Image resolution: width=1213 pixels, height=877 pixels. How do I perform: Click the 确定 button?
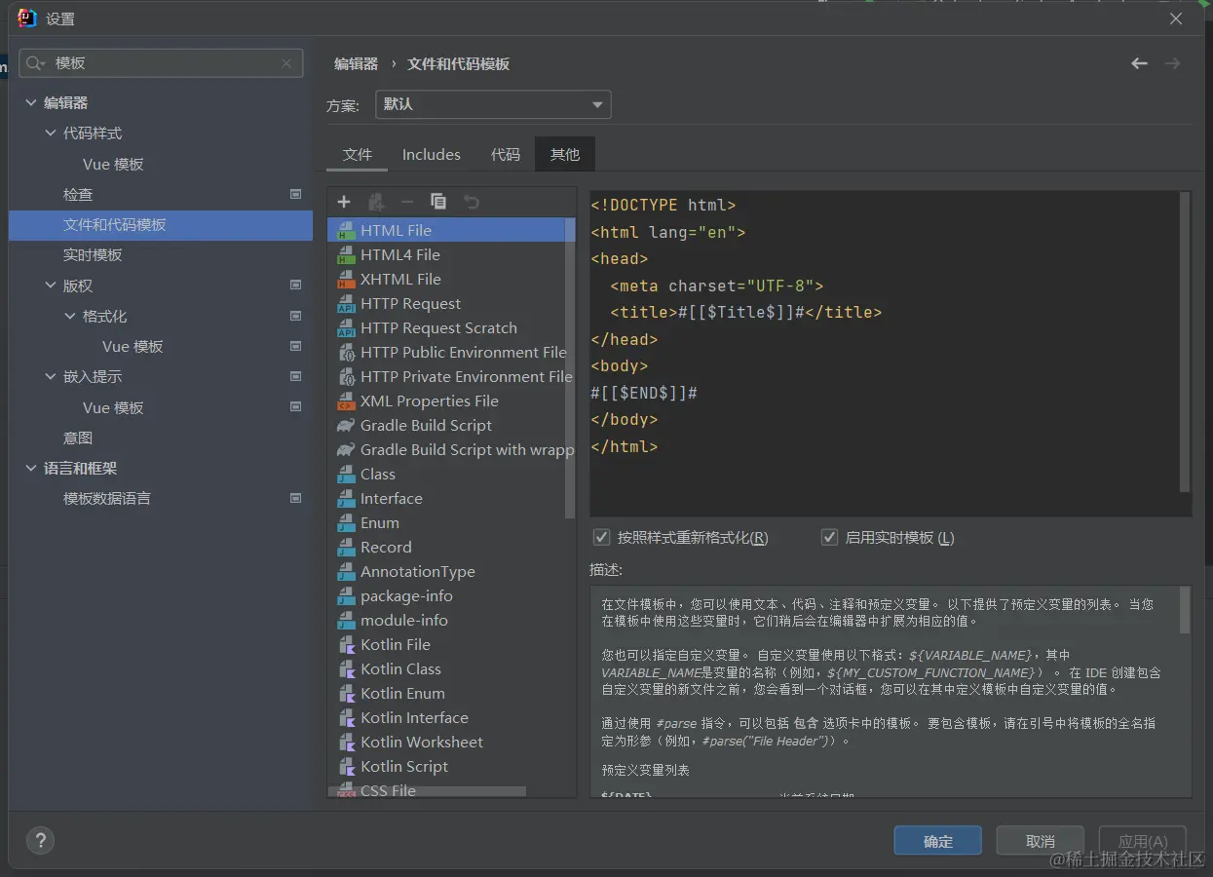pos(938,841)
